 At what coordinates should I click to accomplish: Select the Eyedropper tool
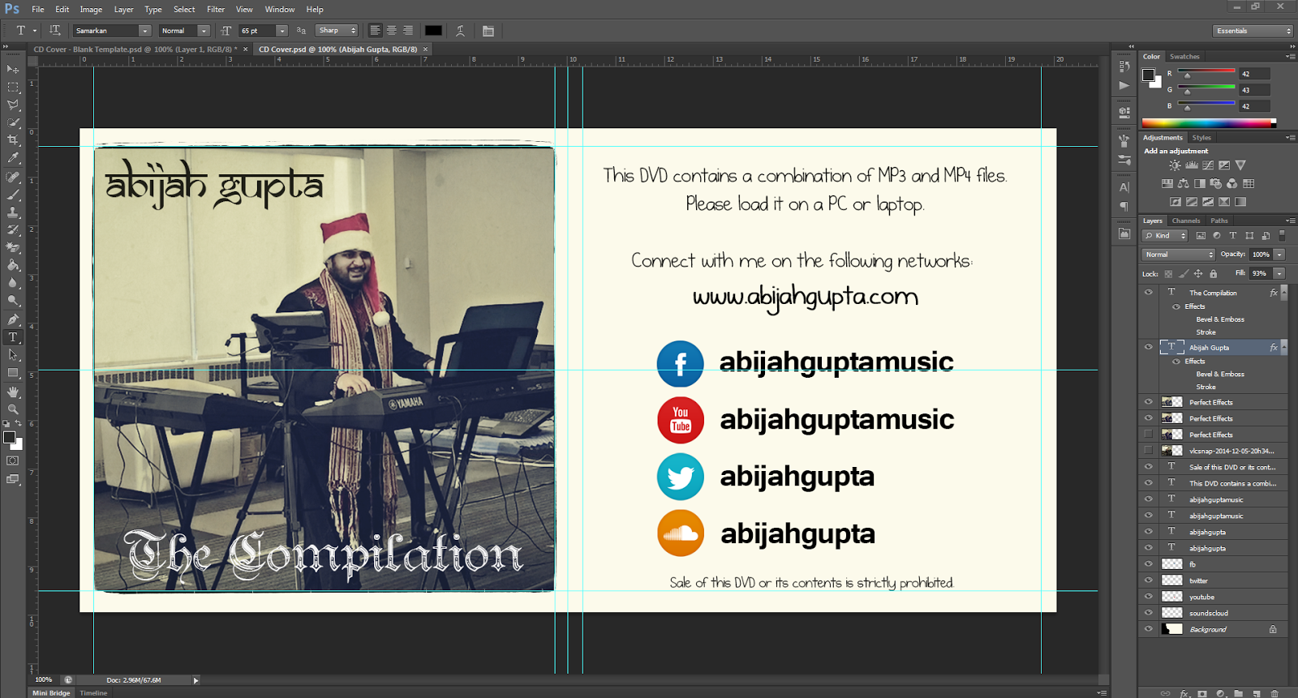[13, 158]
